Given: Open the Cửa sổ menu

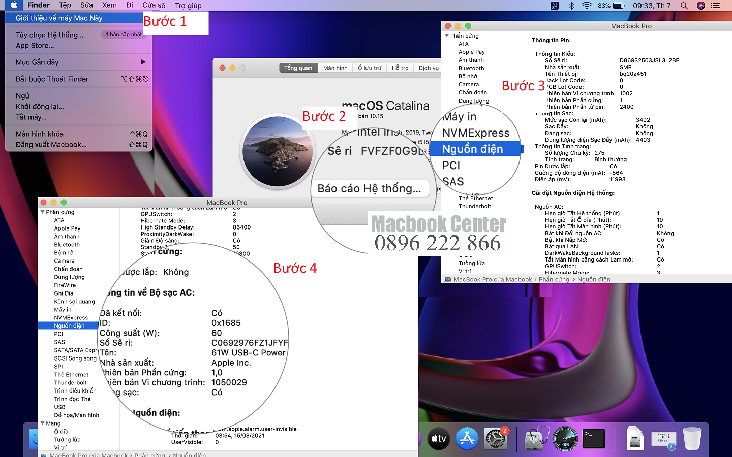Looking at the screenshot, I should 154,5.
